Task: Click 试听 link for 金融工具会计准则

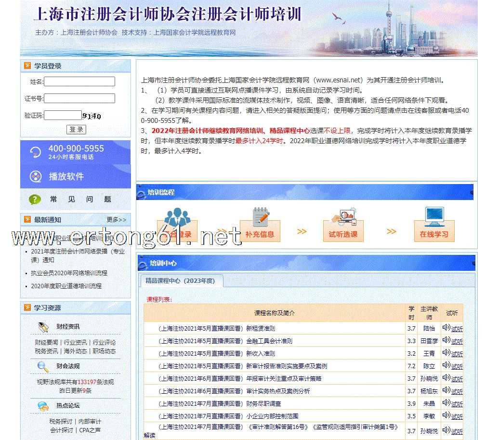Action: [x=457, y=341]
